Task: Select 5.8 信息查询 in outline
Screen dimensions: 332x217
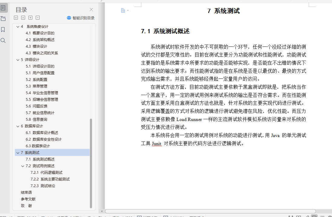Action: (36, 120)
